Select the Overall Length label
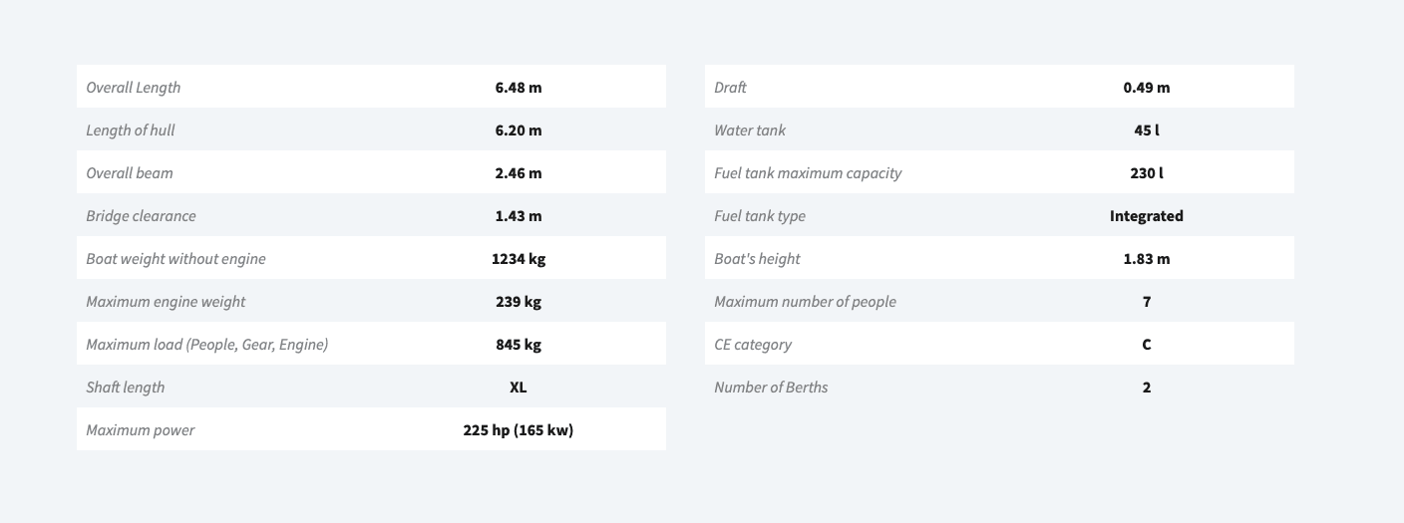This screenshot has height=523, width=1404. click(x=134, y=87)
